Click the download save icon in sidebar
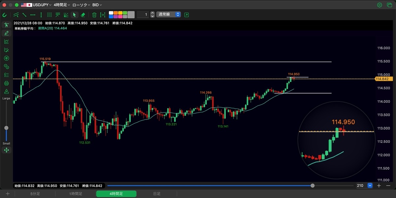Image resolution: width=396 pixels, height=198 pixels. point(6,91)
